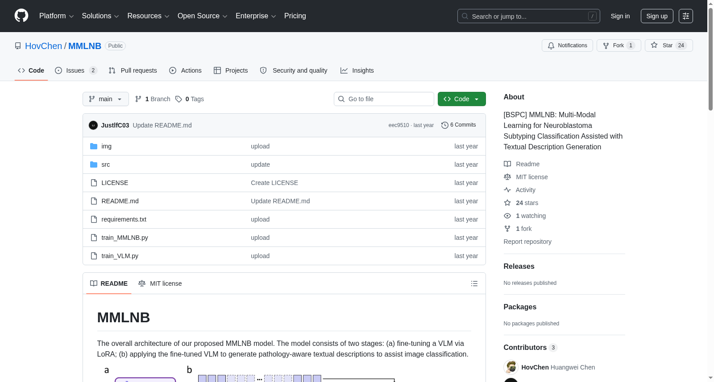
Task: Focus the Search or jump to field
Action: [529, 16]
